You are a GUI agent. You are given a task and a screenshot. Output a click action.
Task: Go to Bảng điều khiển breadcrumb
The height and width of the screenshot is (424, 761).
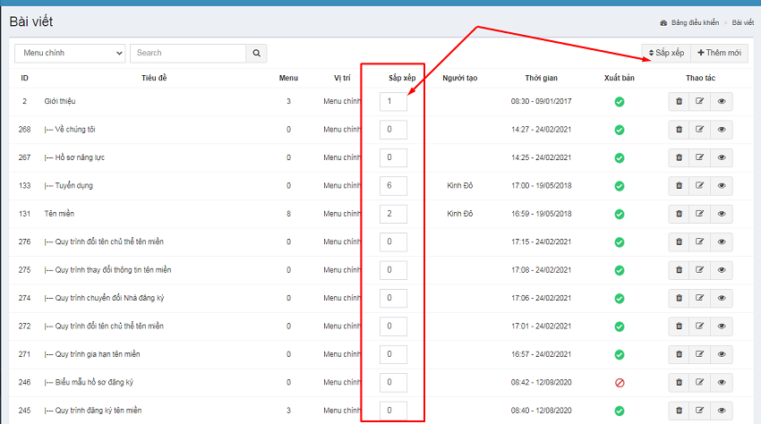pyautogui.click(x=694, y=22)
